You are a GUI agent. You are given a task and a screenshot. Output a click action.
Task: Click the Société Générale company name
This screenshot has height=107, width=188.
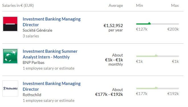tap(37, 30)
